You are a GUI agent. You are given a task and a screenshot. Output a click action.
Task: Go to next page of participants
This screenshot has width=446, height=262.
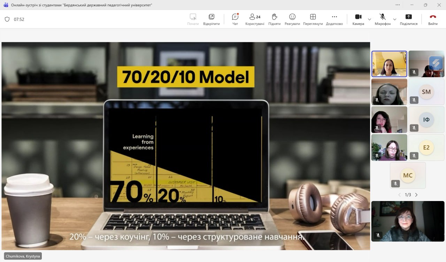[416, 195]
